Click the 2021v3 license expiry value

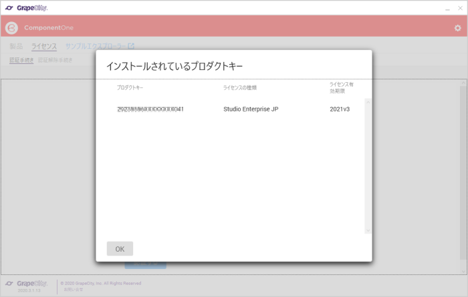[340, 109]
